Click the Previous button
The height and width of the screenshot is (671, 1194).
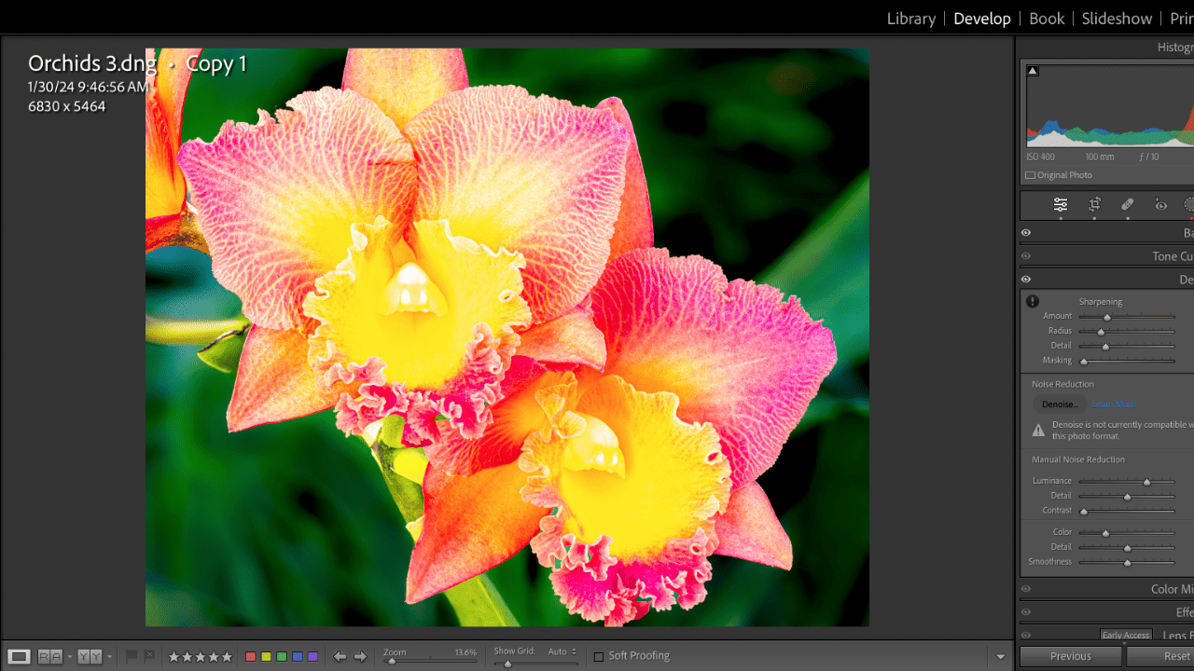click(1070, 656)
